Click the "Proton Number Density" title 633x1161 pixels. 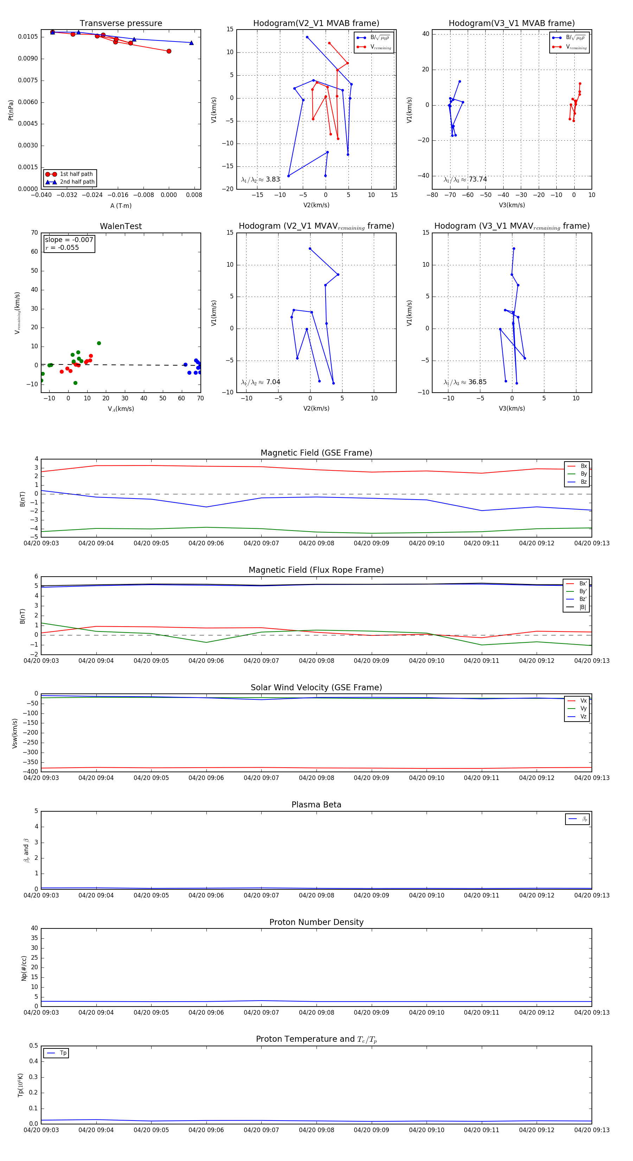coord(316,922)
